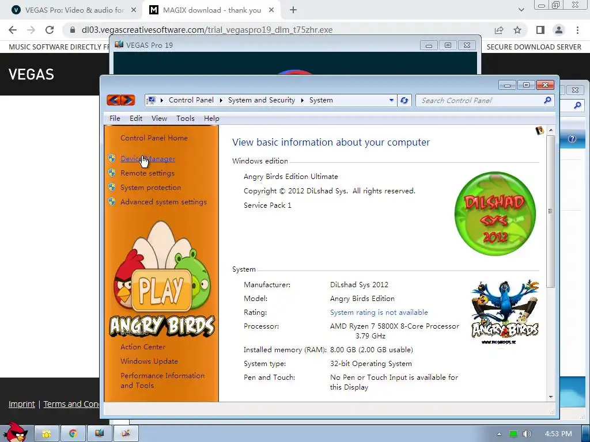Open Device Manager link
Screen dimensions: 590x442
[147, 159]
